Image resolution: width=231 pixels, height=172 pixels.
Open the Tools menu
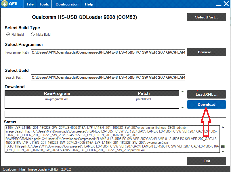click(44, 4)
